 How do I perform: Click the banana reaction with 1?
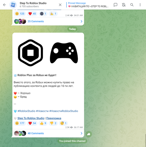[53, 14]
